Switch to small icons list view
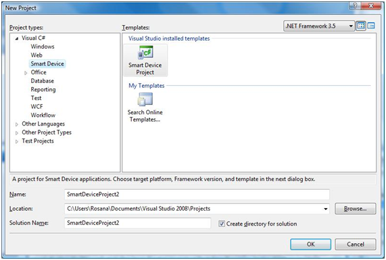 pos(371,26)
